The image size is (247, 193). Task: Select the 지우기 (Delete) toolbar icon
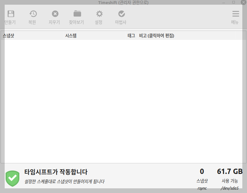pos(55,14)
